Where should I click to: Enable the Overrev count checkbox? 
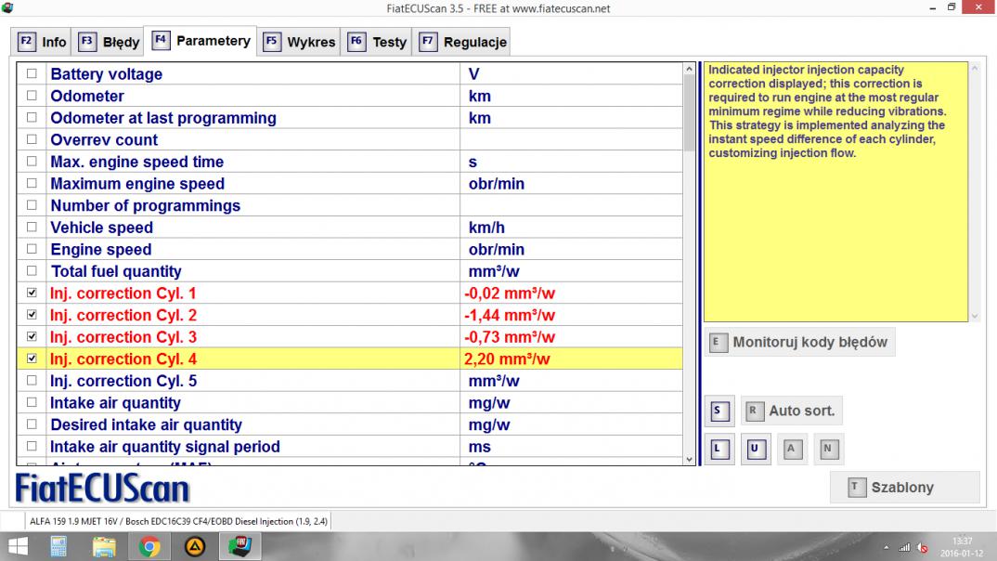32,139
